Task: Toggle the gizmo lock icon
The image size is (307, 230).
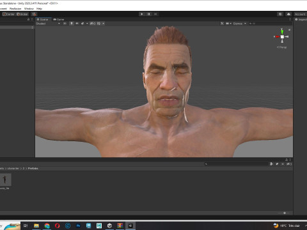Action: pyautogui.click(x=289, y=30)
